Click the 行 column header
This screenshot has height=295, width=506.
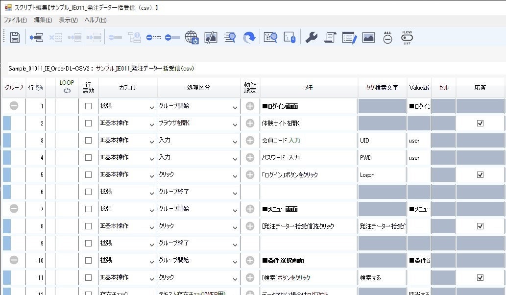35,87
